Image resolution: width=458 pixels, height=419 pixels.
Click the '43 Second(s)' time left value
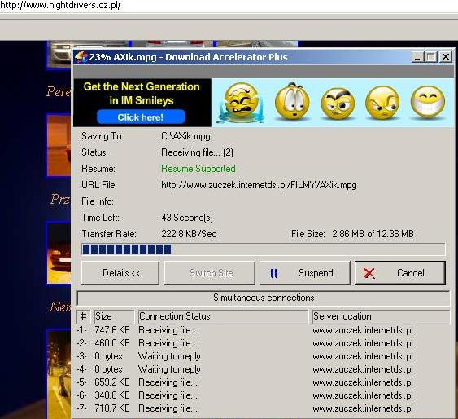(187, 218)
